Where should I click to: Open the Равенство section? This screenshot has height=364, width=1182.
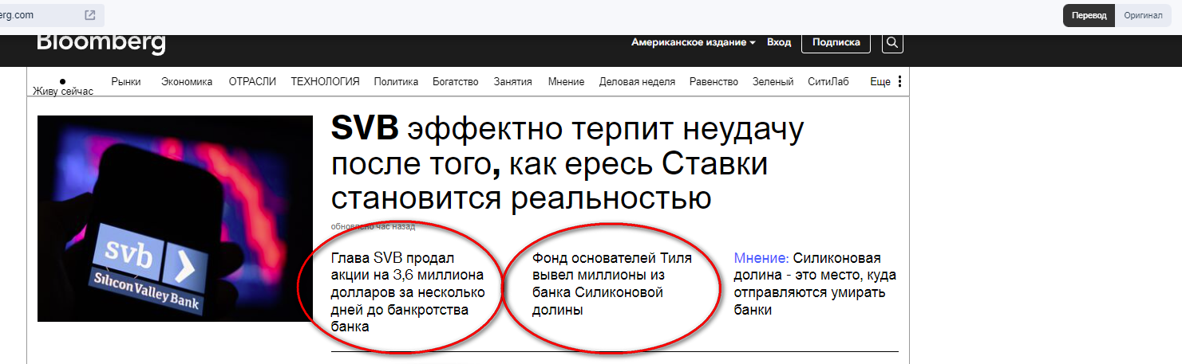click(714, 81)
